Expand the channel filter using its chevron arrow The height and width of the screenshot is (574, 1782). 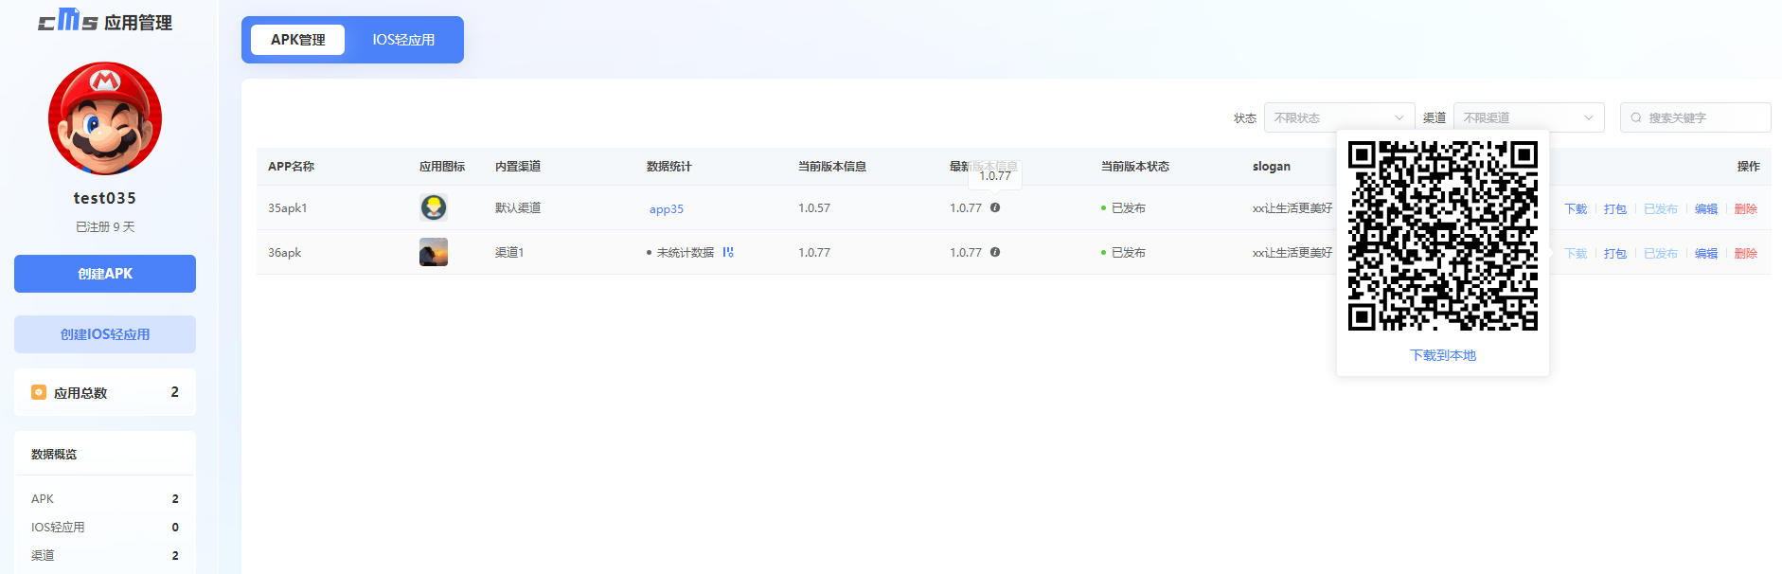(1588, 117)
